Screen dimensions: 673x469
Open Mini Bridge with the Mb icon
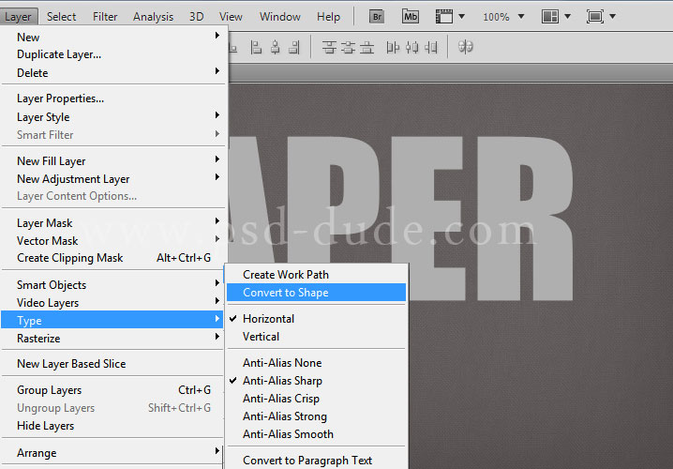click(411, 17)
